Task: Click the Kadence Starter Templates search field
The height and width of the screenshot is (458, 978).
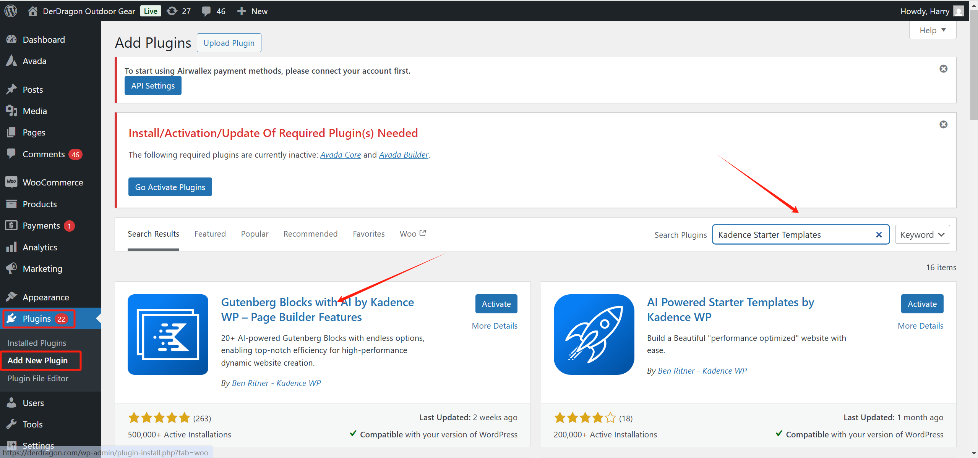Action: click(x=787, y=234)
